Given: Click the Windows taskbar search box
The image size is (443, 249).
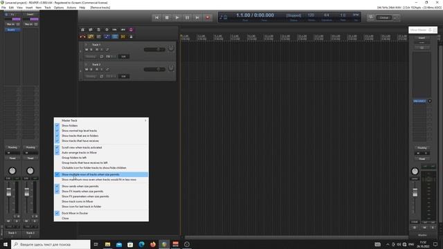Looking at the screenshot, I should [x=51, y=244].
